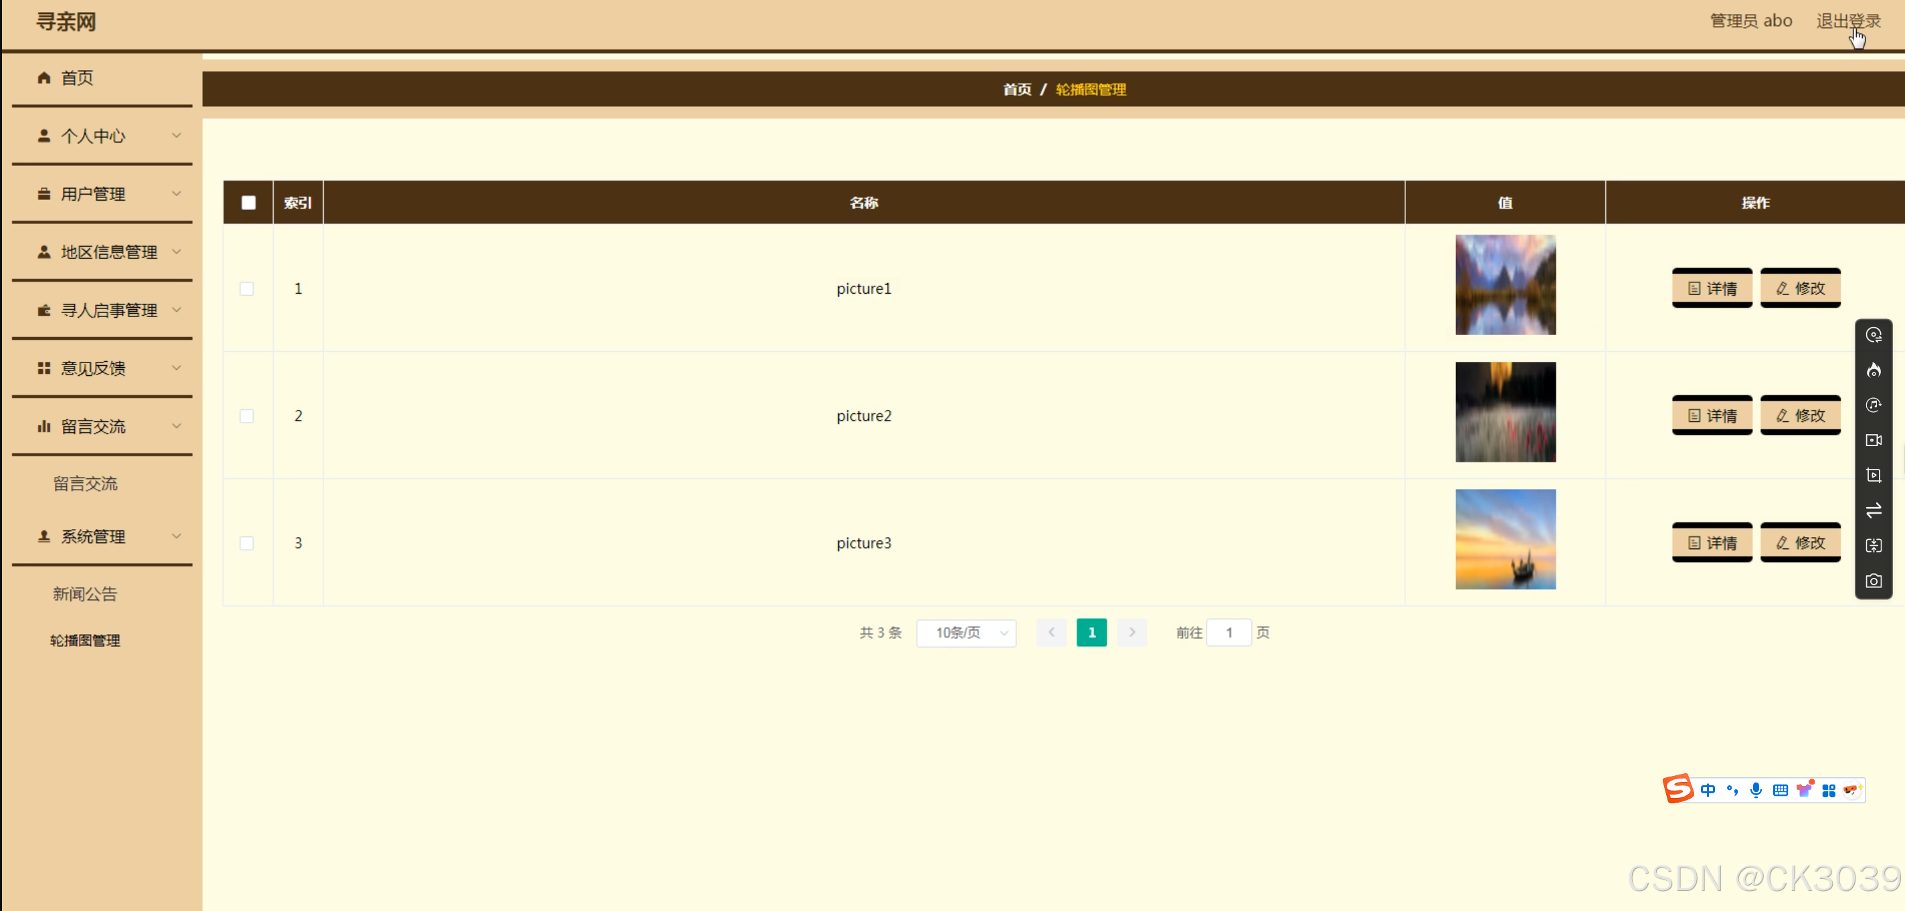Open the 新闻公告 submenu item
1905x911 pixels.
pos(85,594)
